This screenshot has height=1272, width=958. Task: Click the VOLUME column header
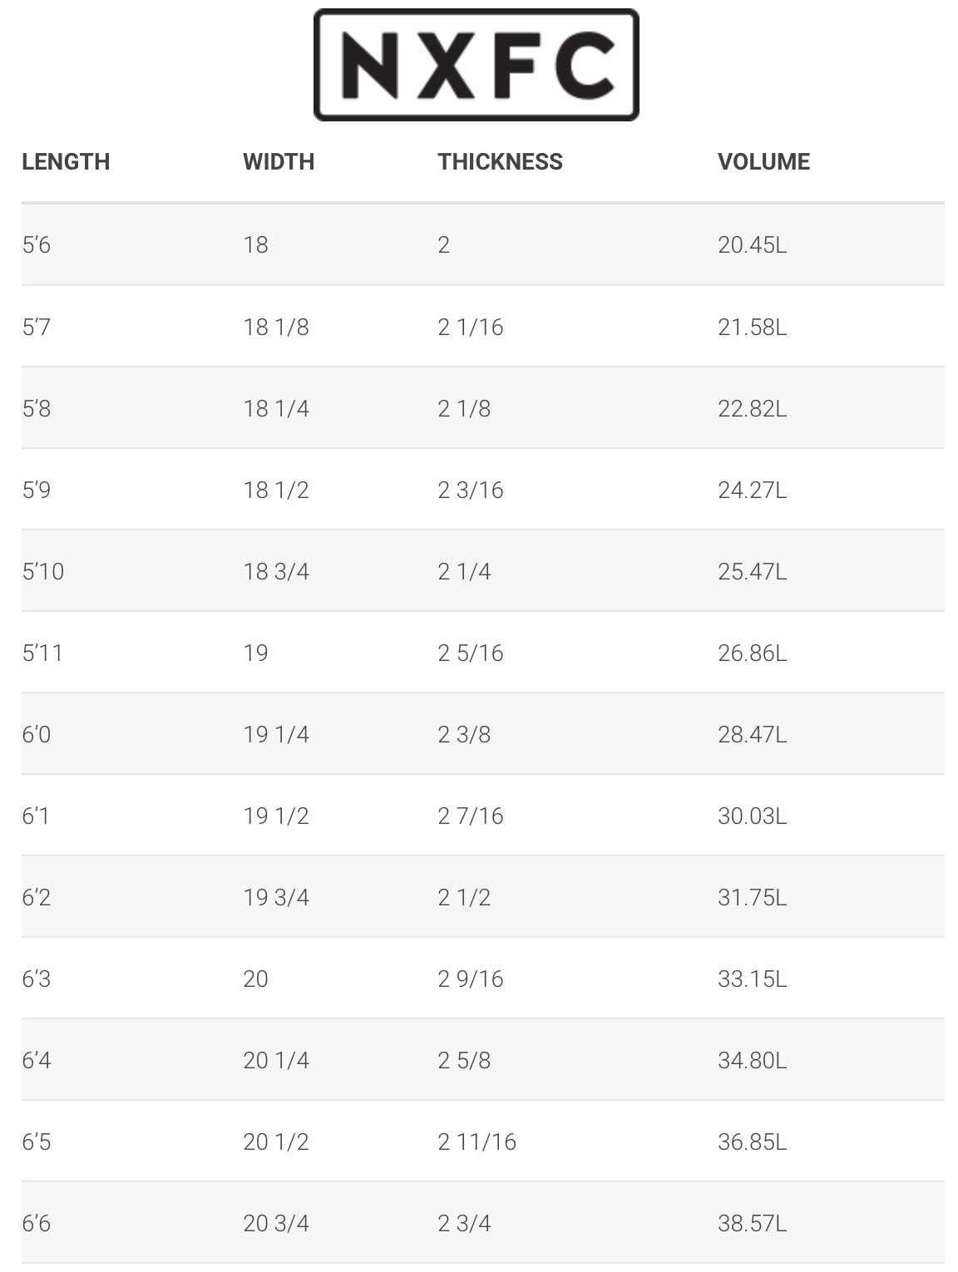763,161
